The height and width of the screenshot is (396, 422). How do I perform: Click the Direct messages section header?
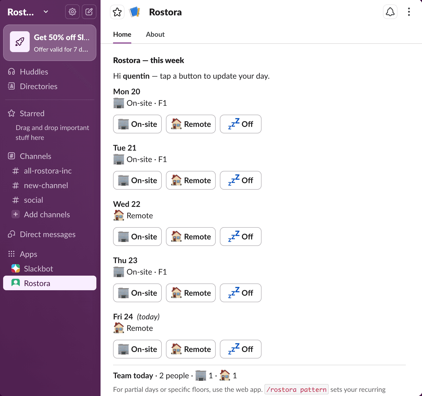[48, 234]
